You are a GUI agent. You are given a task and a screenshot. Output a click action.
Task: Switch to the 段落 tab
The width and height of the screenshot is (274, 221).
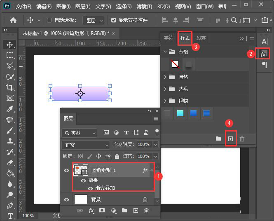201,38
